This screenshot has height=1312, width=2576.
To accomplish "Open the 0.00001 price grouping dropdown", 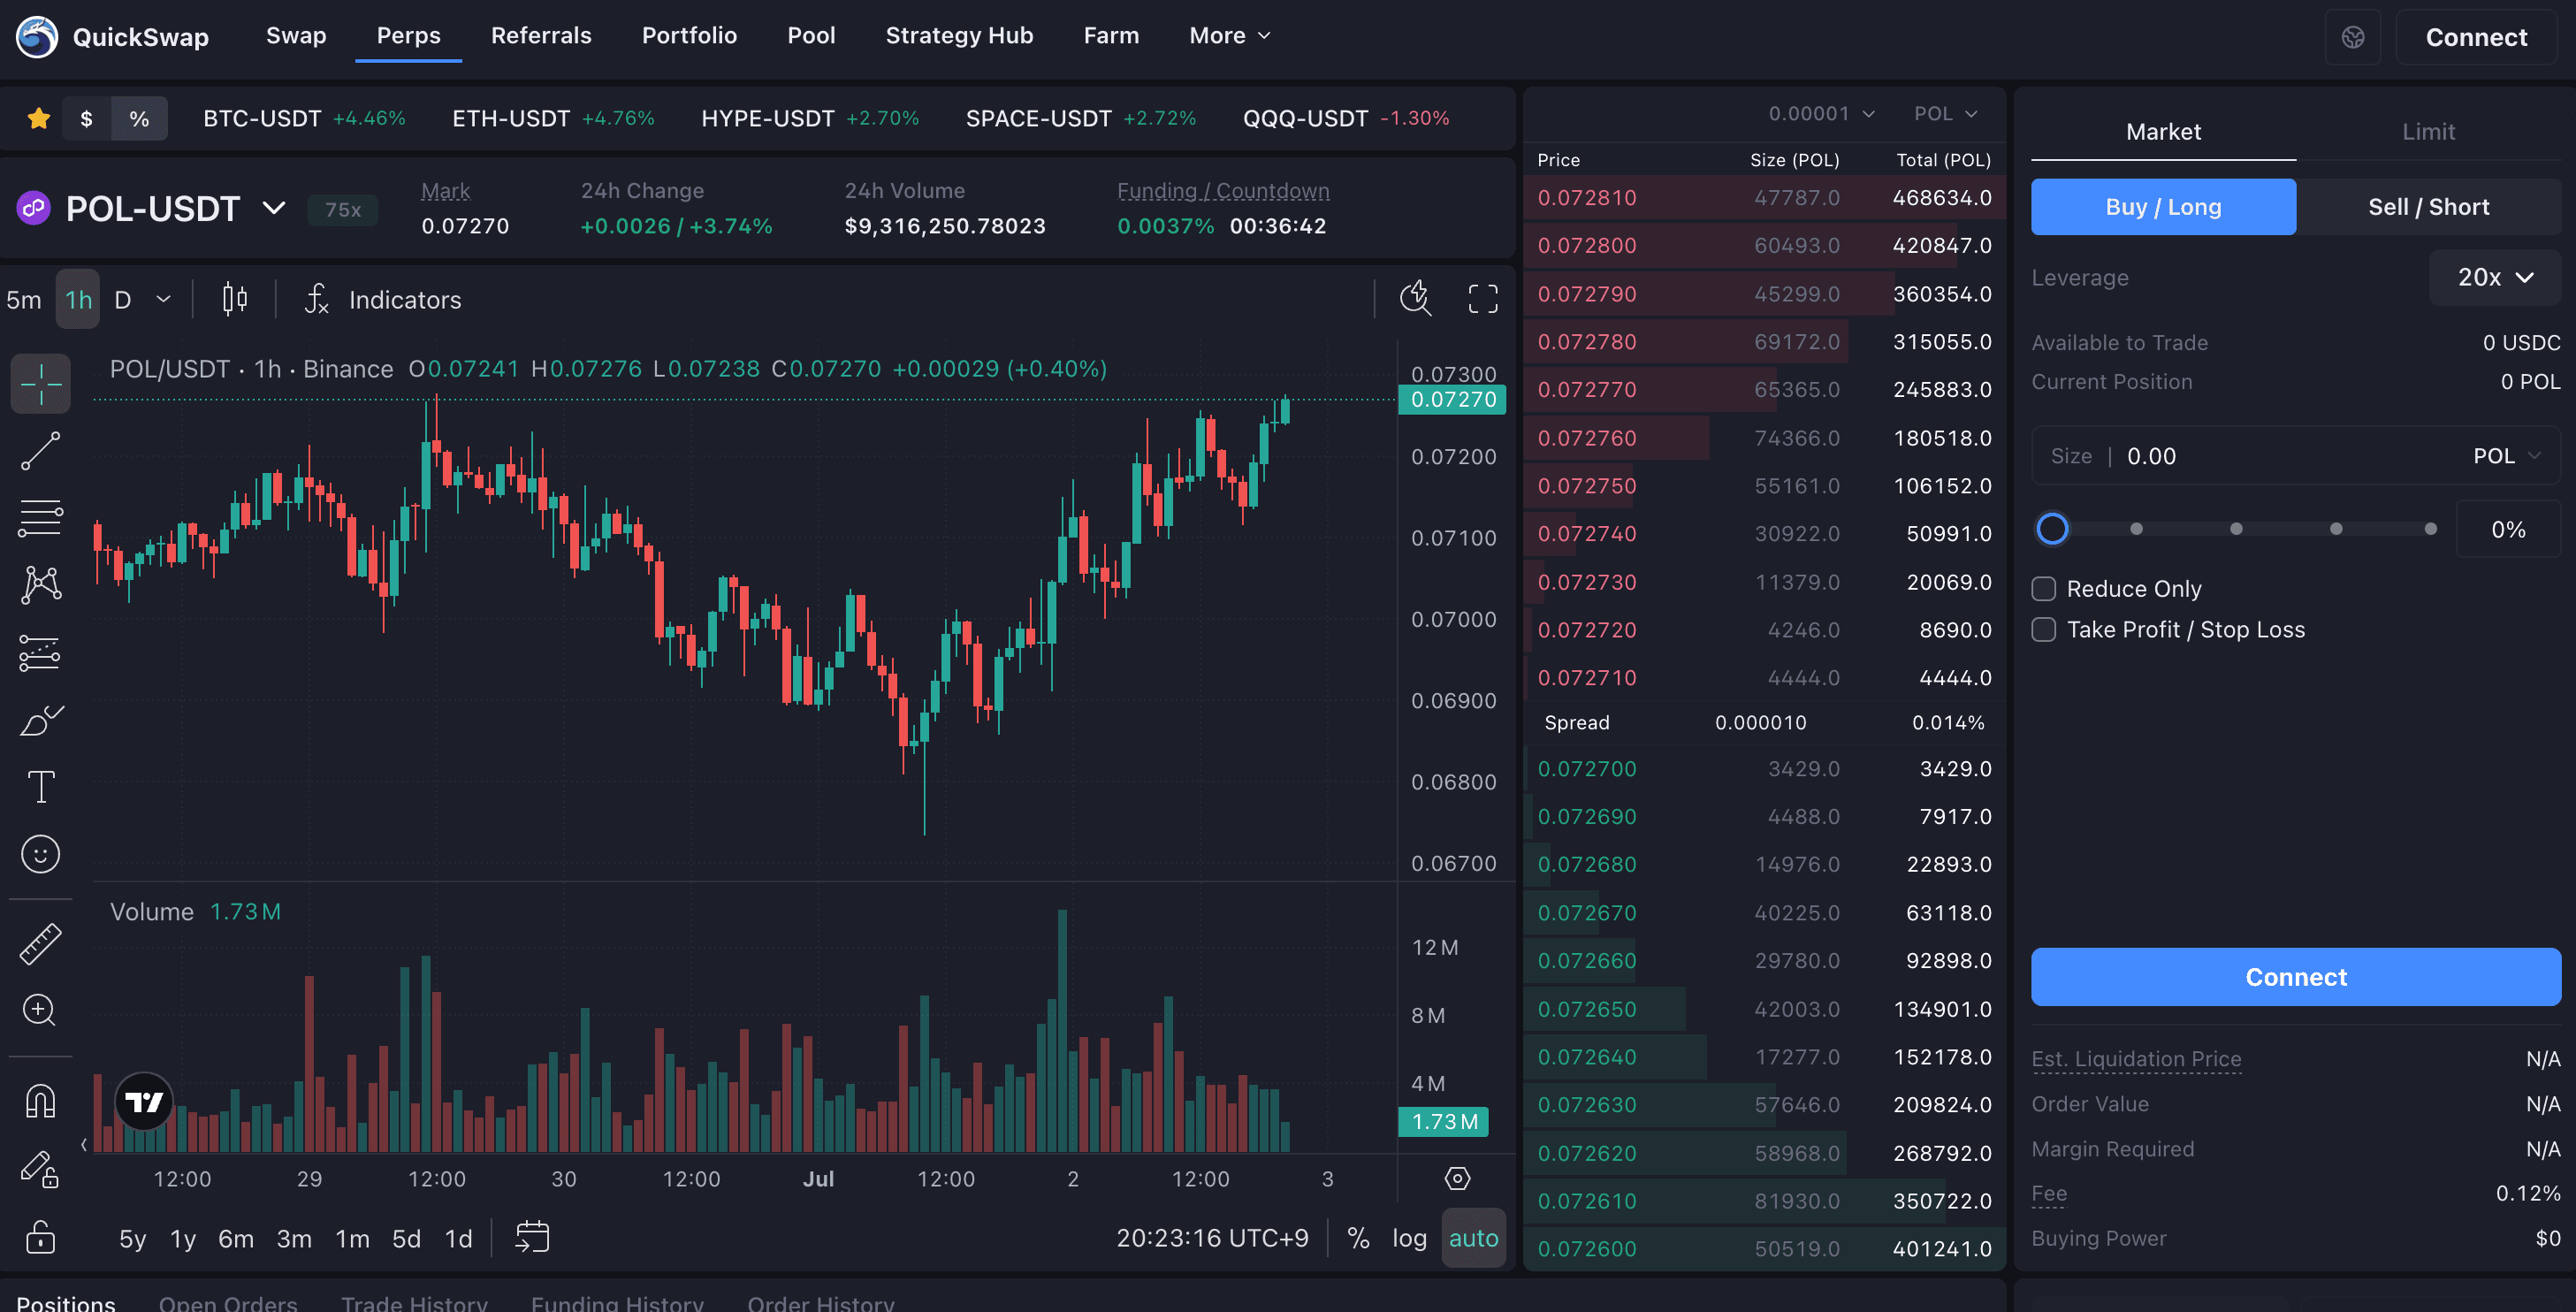I will 1821,114.
